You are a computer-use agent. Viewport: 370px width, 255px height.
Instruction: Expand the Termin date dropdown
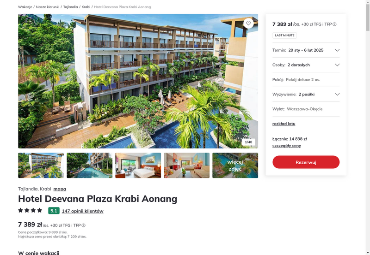306,50
